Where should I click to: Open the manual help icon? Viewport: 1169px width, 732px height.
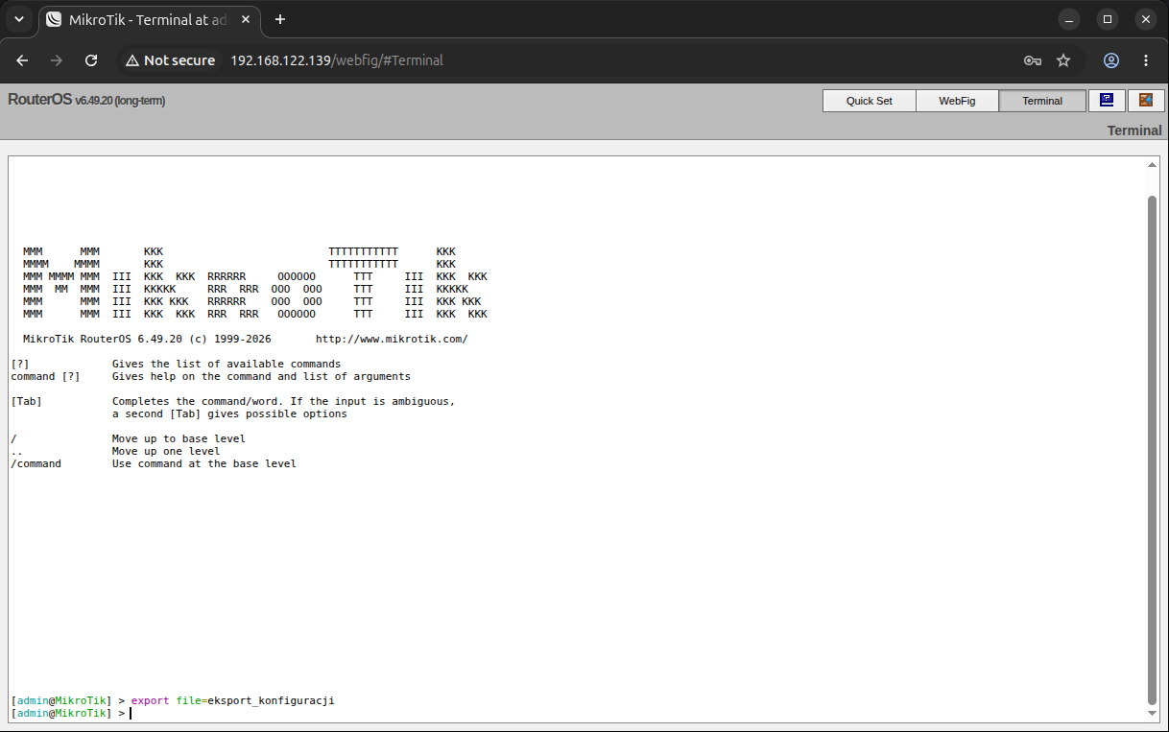[x=1107, y=101]
